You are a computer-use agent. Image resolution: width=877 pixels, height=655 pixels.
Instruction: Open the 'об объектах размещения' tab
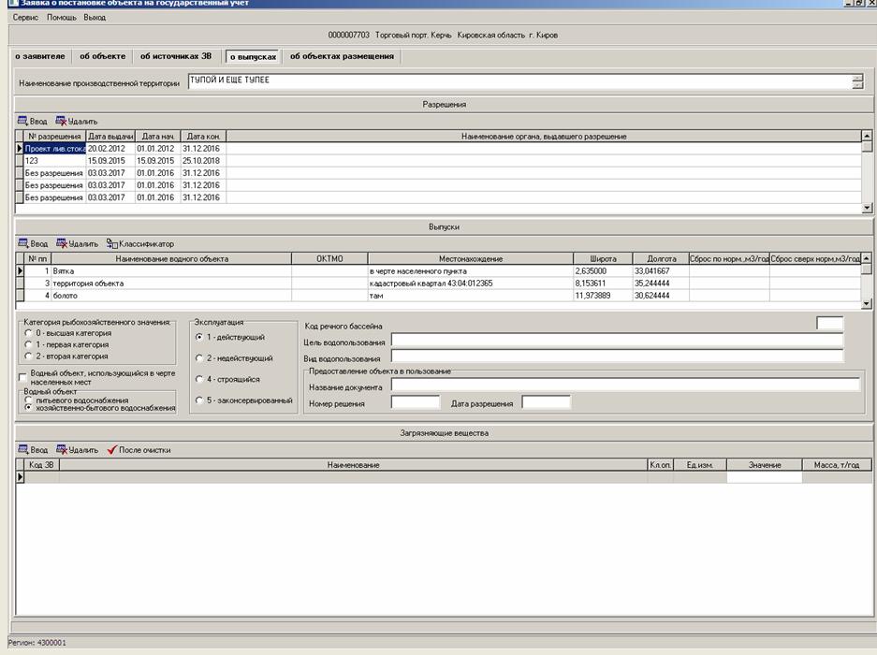(x=342, y=56)
